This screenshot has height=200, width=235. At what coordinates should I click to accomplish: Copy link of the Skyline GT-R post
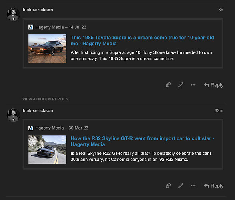click(168, 186)
